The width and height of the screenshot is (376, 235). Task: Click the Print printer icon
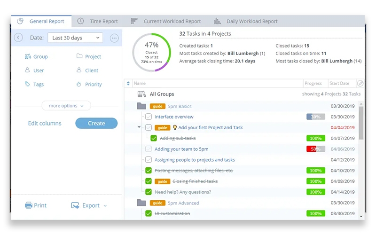point(29,205)
